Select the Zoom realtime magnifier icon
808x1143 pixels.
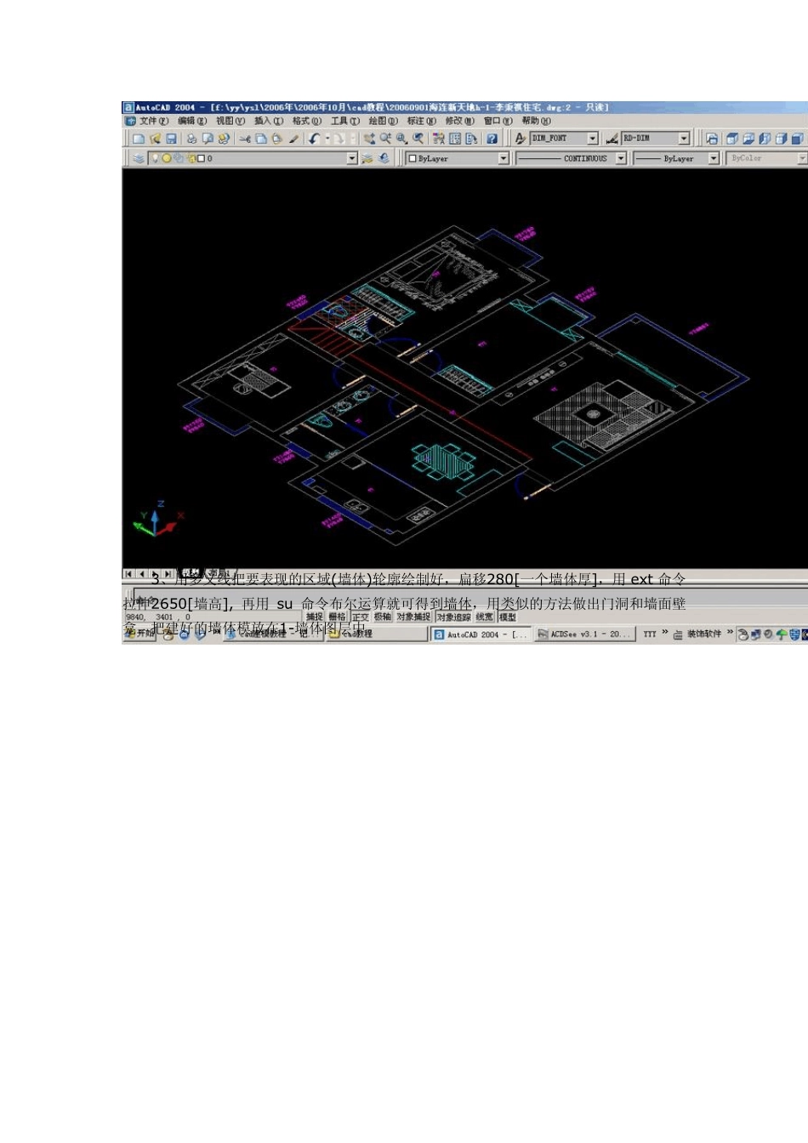[x=385, y=139]
